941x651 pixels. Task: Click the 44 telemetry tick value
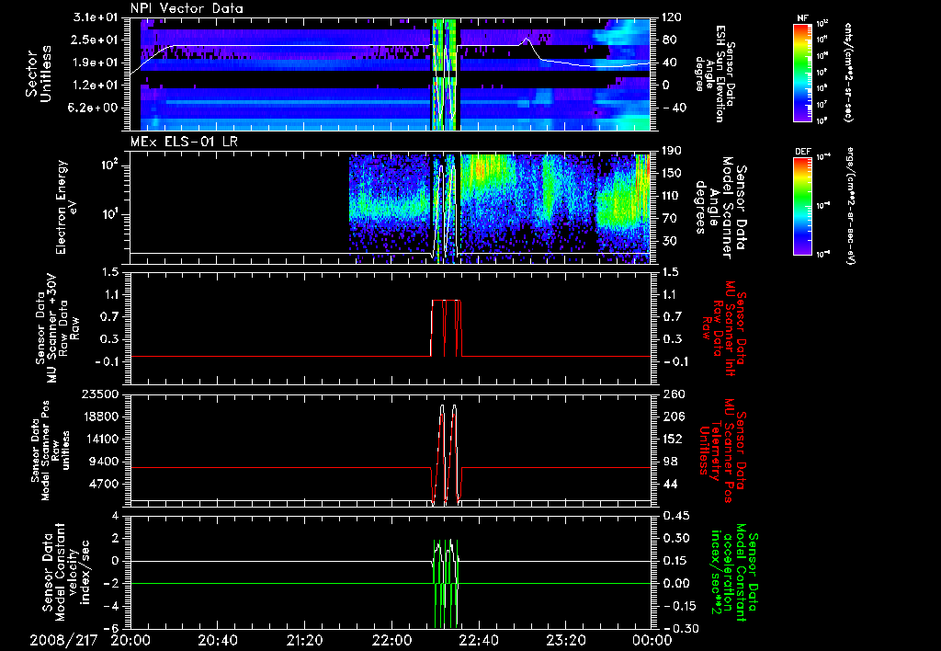[669, 484]
